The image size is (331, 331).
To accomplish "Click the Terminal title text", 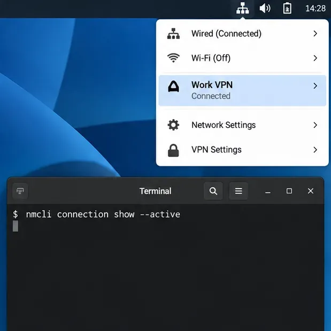I will coord(156,191).
